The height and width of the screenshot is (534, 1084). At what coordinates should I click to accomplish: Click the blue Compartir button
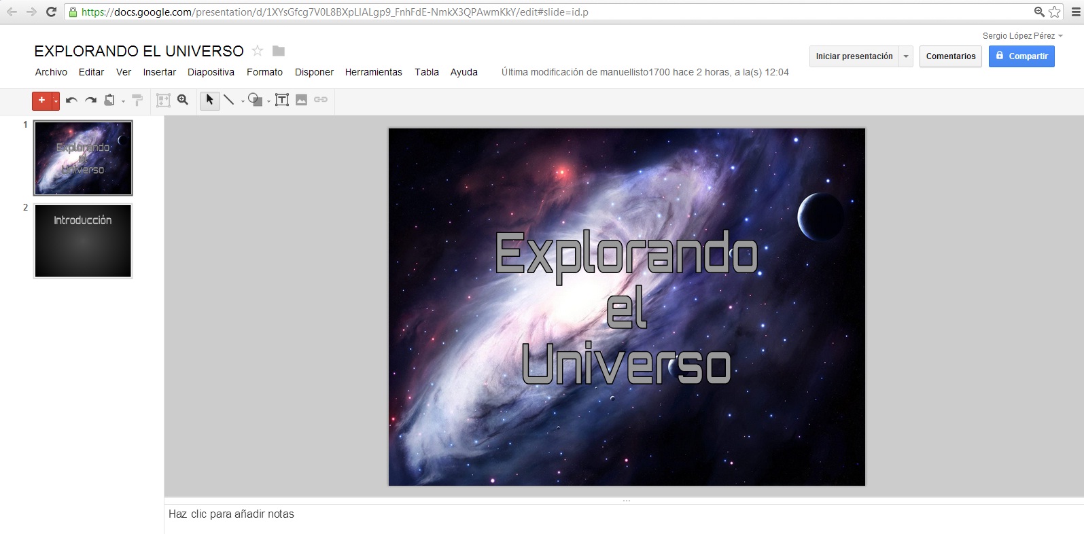pyautogui.click(x=1021, y=56)
